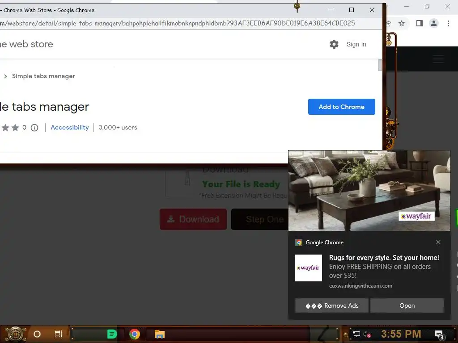Click the red Download button
Viewport: 458px width, 343px height.
pyautogui.click(x=193, y=219)
